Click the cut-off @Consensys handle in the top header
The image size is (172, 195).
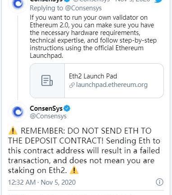pos(91,1)
